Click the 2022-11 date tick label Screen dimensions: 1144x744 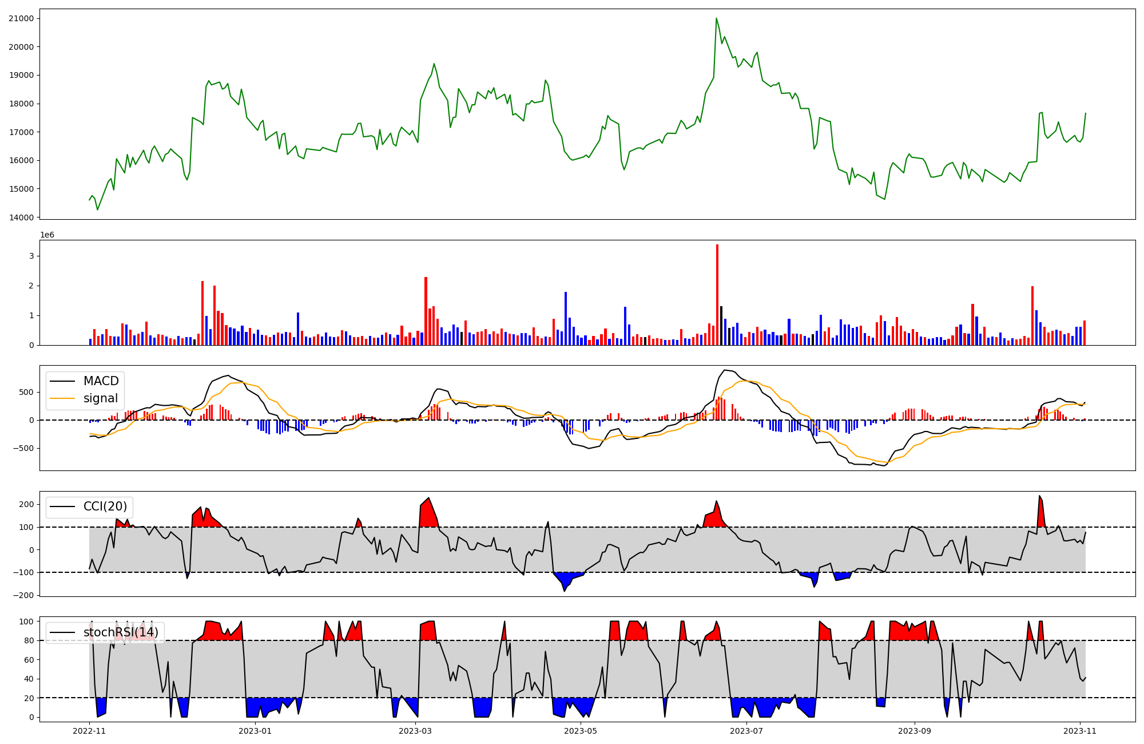click(89, 731)
